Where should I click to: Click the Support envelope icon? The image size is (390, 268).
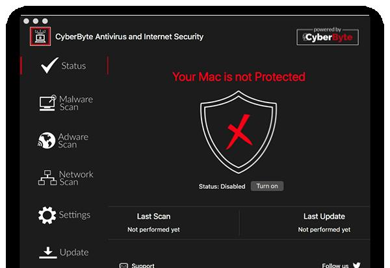tap(123, 265)
